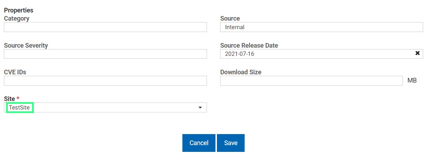Image resolution: width=432 pixels, height=154 pixels.
Task: Click the Site dropdown arrow
Action: pyautogui.click(x=200, y=107)
